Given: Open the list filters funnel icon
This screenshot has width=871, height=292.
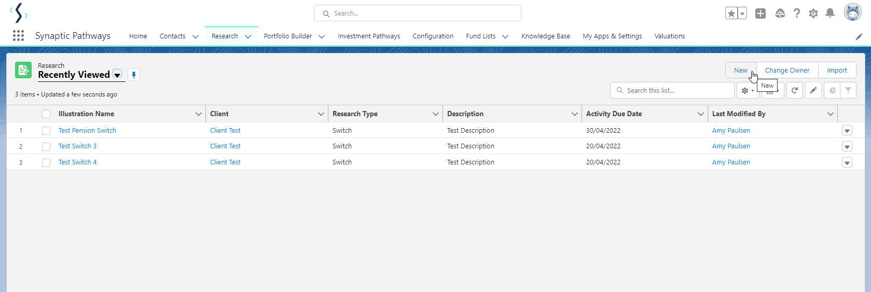Looking at the screenshot, I should tap(848, 90).
